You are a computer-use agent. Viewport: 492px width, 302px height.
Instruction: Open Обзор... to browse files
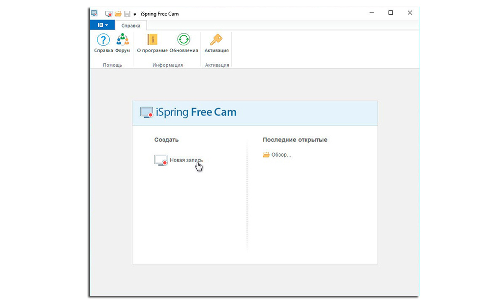click(x=281, y=155)
